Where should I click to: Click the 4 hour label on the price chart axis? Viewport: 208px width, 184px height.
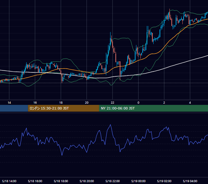point(190,103)
